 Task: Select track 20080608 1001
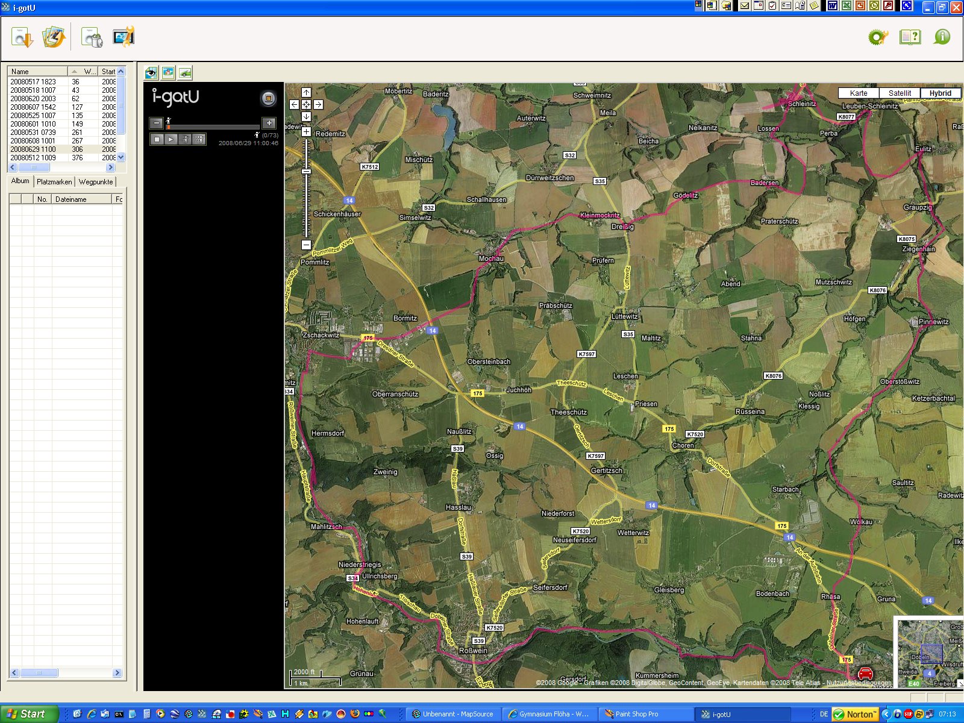click(62, 140)
